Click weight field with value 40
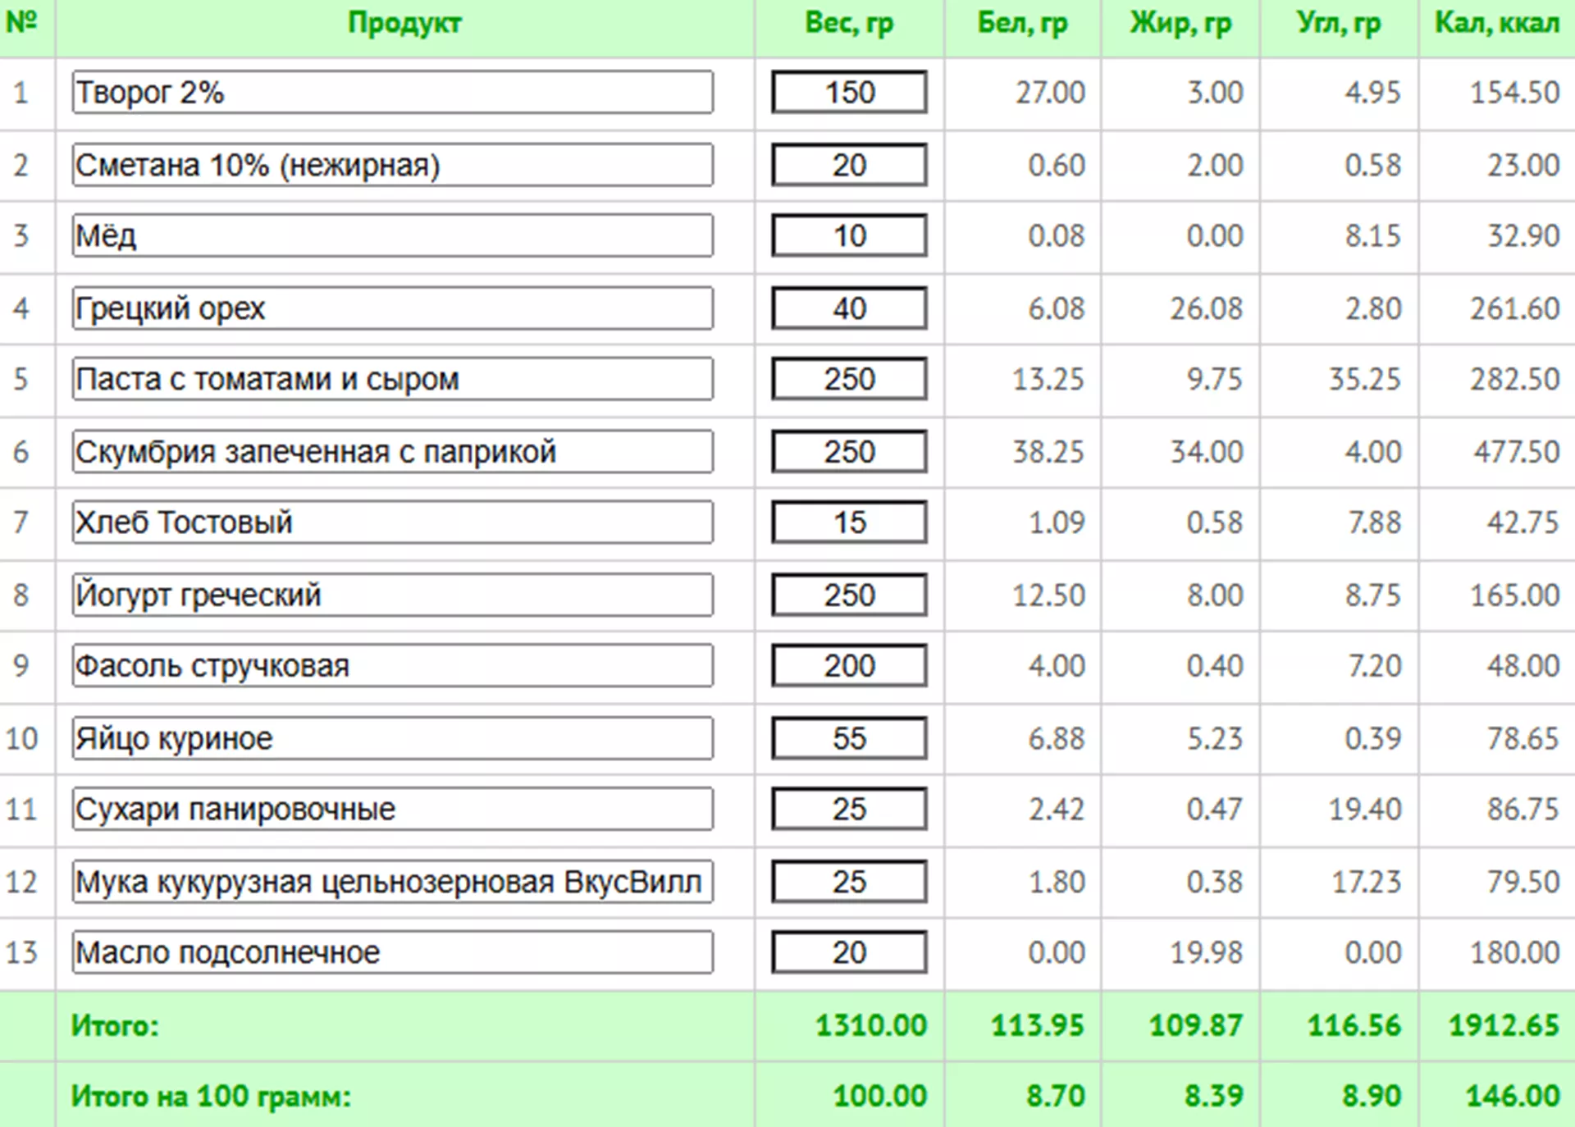 click(849, 308)
